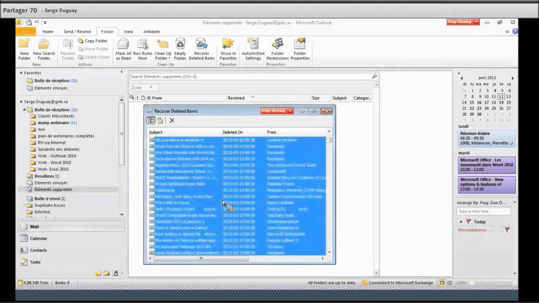Click Select All icon in Recover Deleted Items dialog

[151, 120]
